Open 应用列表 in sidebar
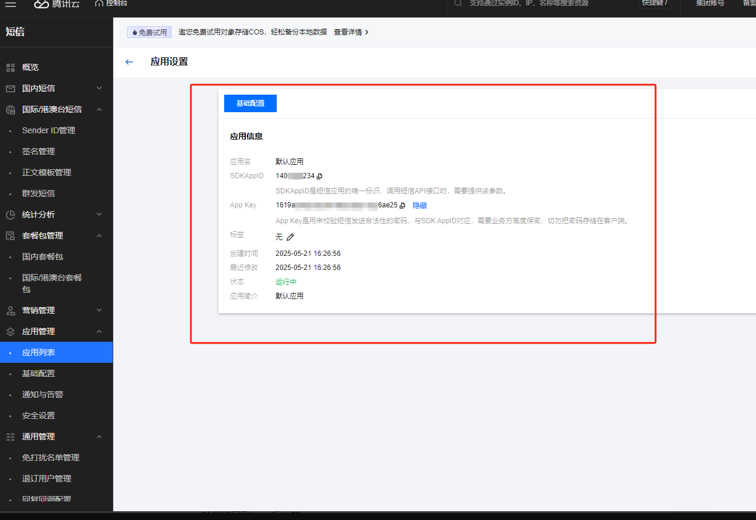This screenshot has height=520, width=756. [39, 352]
